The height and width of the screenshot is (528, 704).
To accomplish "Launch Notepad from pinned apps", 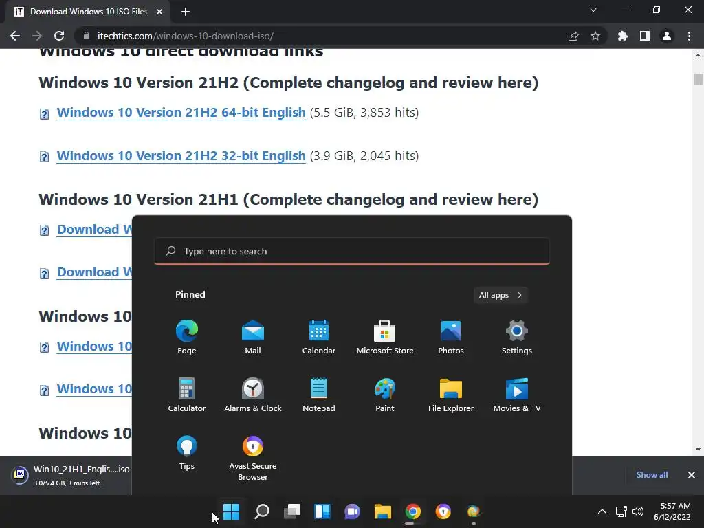I will coord(319,395).
